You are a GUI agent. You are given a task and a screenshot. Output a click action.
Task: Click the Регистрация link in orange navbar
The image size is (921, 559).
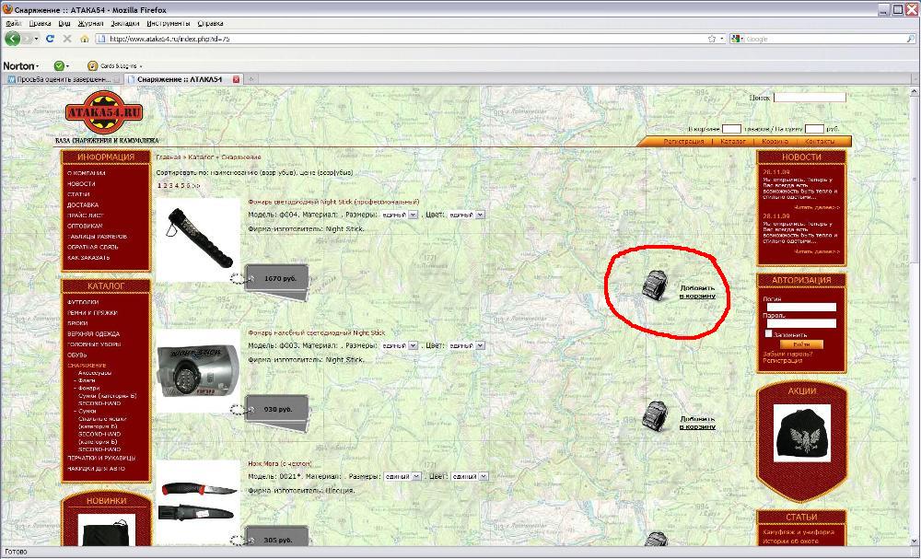click(x=683, y=142)
